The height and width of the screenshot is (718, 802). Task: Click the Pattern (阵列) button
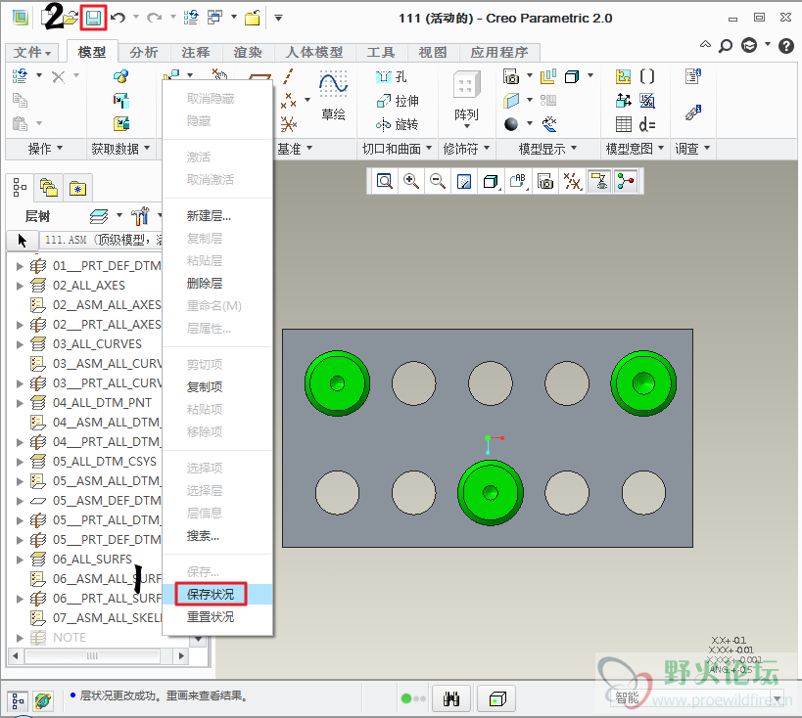466,99
